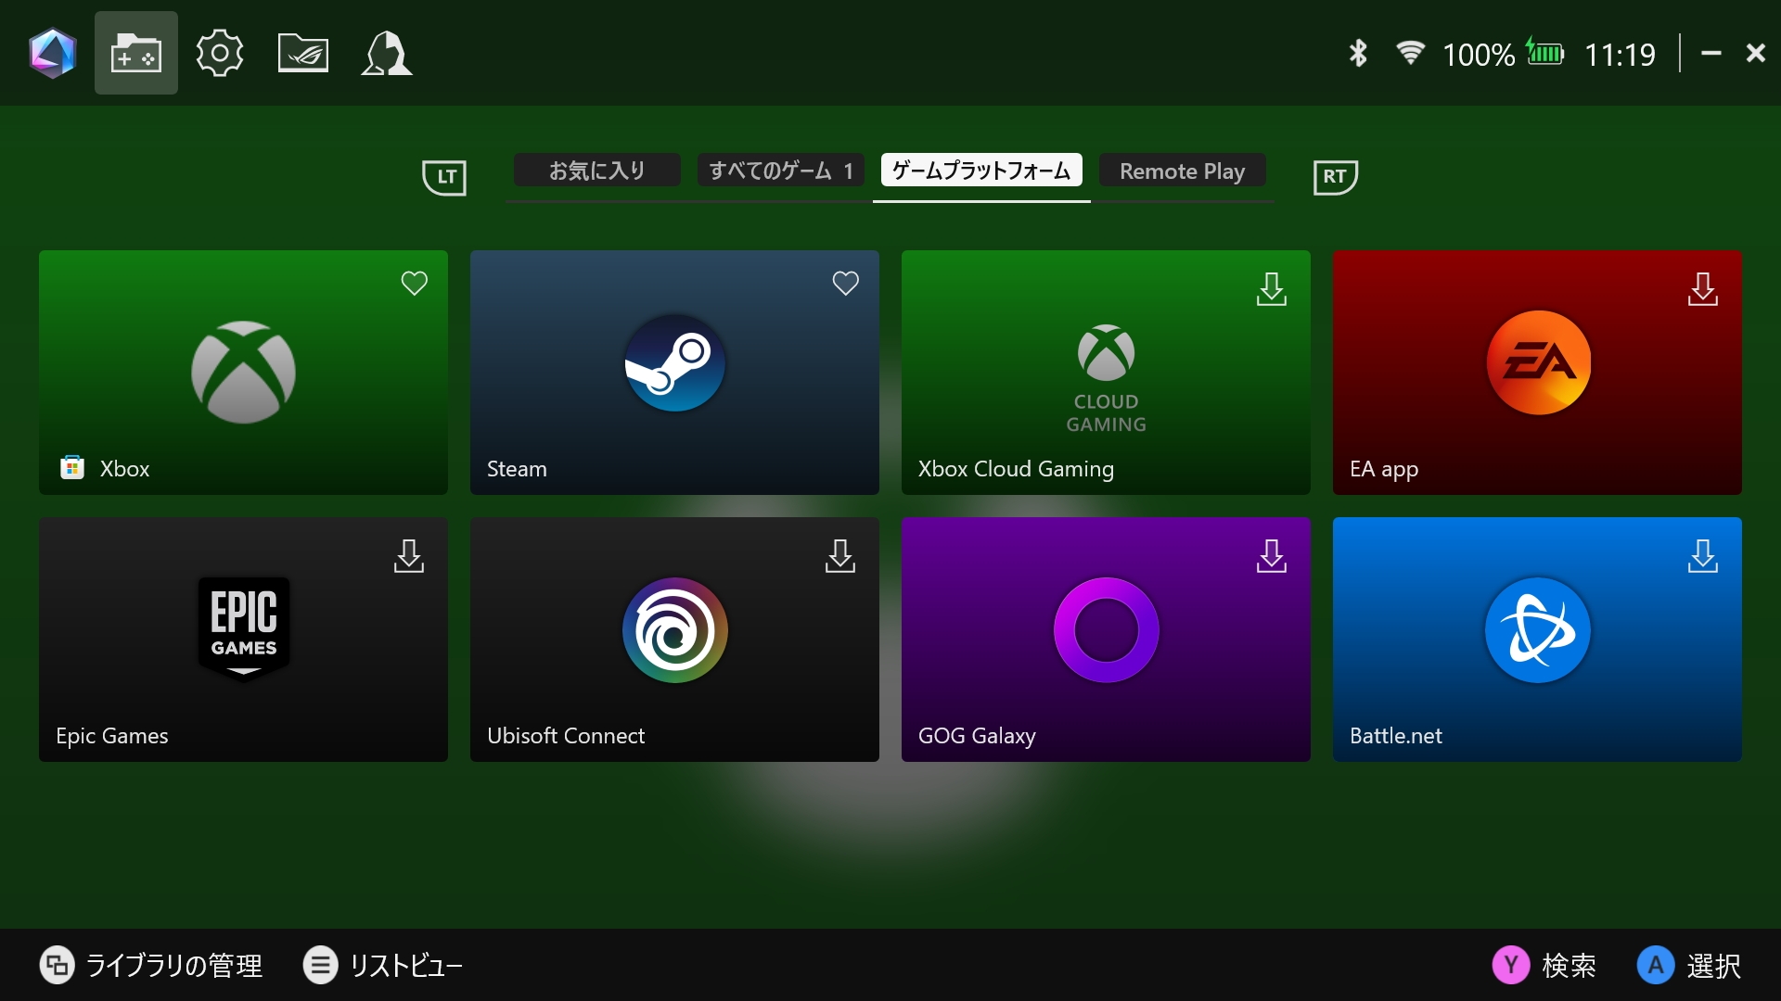Click the battery indicator icon
The image size is (1781, 1001).
tap(1545, 54)
